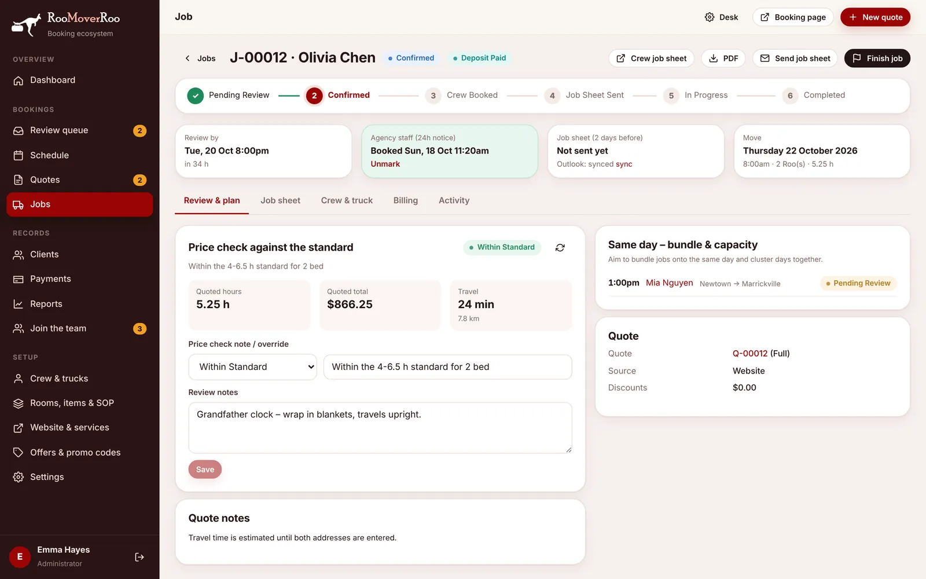
Task: Download the PDF
Action: [723, 58]
